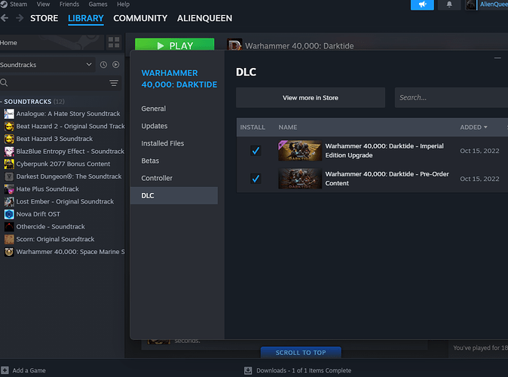Image resolution: width=508 pixels, height=377 pixels.
Task: Click the AlienQueen profile avatar
Action: click(471, 5)
